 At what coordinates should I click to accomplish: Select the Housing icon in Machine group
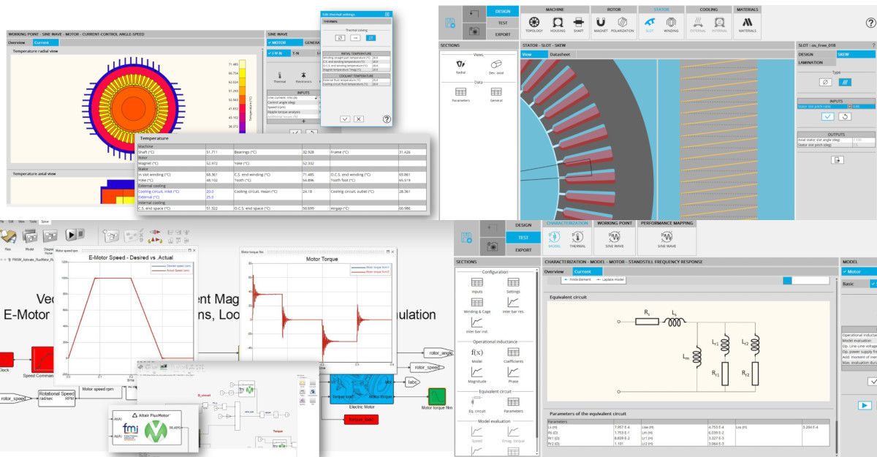pyautogui.click(x=557, y=26)
